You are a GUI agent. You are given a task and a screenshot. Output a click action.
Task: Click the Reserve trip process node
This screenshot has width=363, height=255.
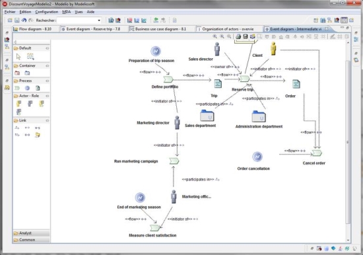tap(244, 79)
